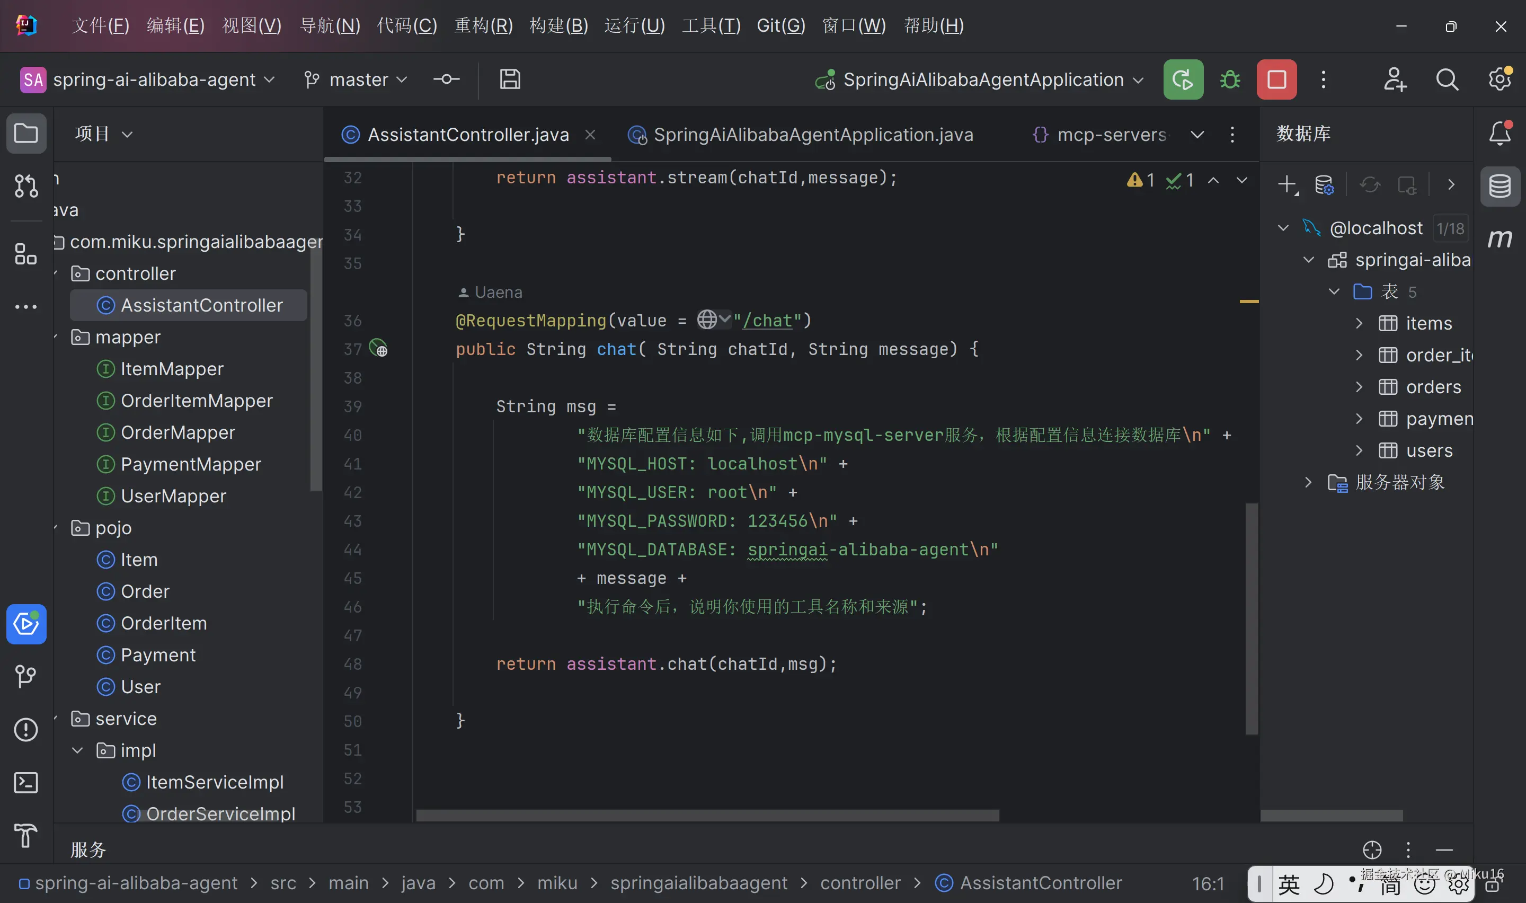This screenshot has height=903, width=1526.
Task: Switch to SpringAiAlibabaAgentApplication.java tab
Action: [x=813, y=135]
